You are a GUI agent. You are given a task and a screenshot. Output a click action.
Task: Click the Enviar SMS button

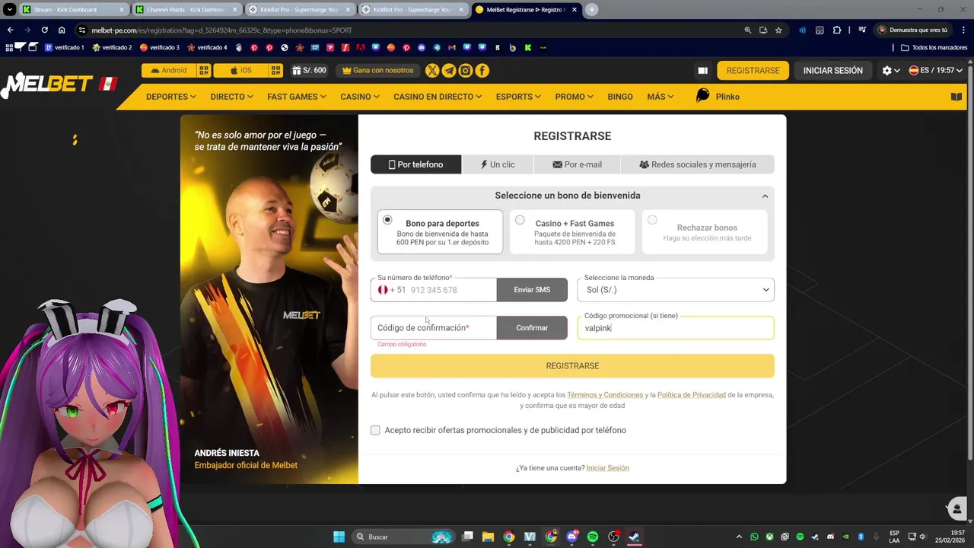click(x=532, y=290)
